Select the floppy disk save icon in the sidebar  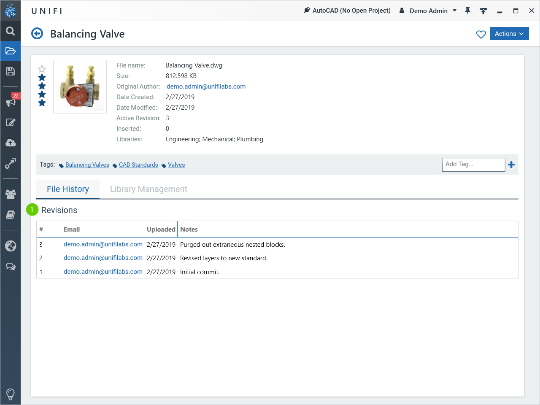(11, 71)
